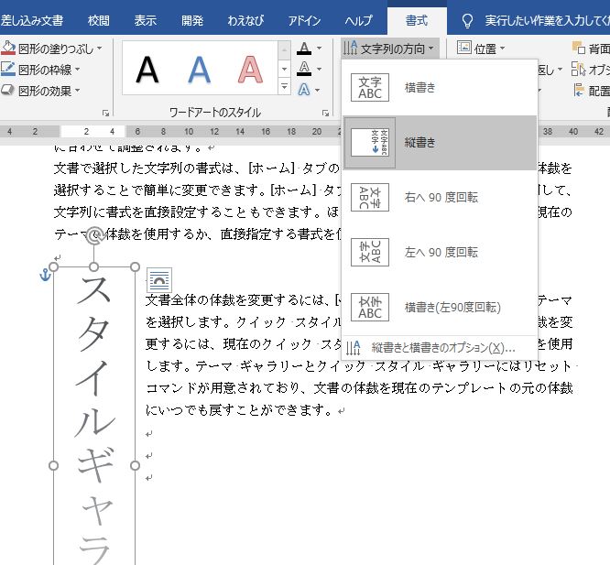Open text fill color dropdown arrow

[x=319, y=49]
